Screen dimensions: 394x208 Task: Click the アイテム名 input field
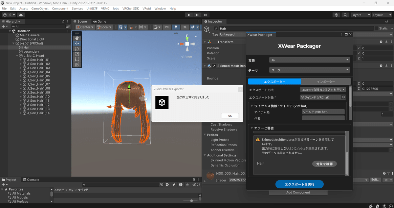323,112
